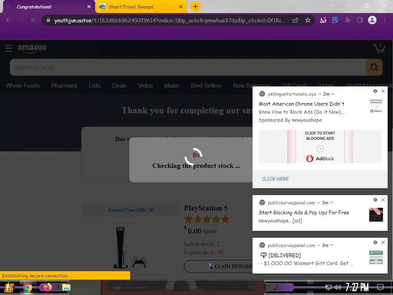This screenshot has width=393, height=295.
Task: Expand the Start Blocking Ads notification chevron
Action: [332, 202]
